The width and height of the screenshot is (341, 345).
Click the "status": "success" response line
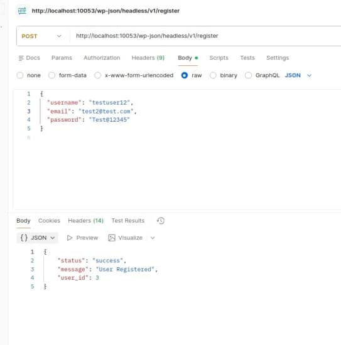[x=92, y=260]
